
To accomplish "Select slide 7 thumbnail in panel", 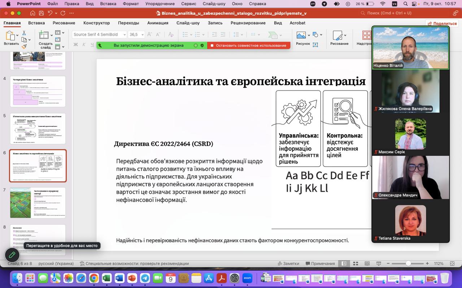I will pos(38,203).
